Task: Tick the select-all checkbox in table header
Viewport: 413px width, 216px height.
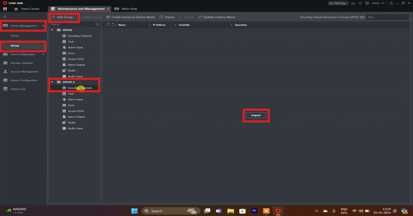Action: coord(108,25)
